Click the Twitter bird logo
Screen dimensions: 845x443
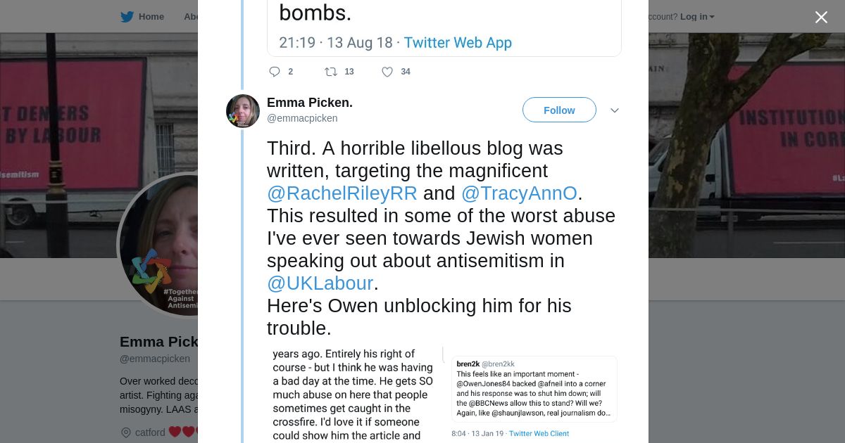tap(127, 17)
